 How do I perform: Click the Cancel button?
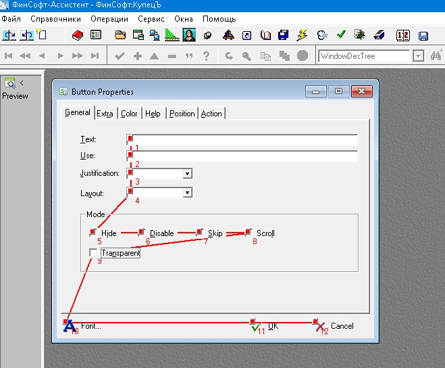click(334, 326)
